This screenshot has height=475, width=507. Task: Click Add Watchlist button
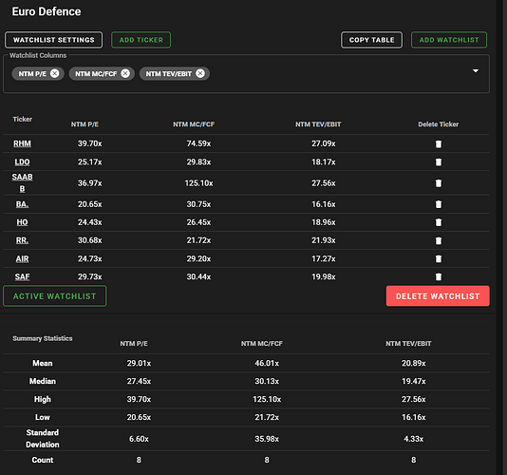point(449,40)
